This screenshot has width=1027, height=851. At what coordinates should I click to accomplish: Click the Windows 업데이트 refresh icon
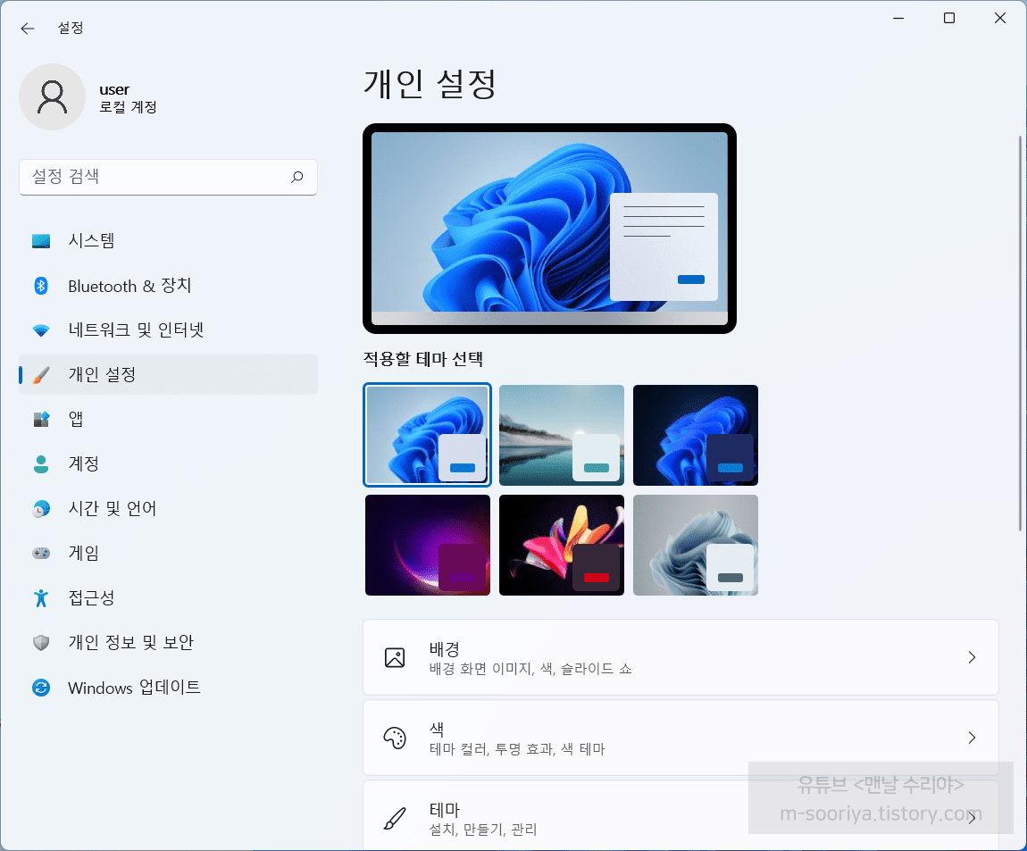(x=41, y=688)
